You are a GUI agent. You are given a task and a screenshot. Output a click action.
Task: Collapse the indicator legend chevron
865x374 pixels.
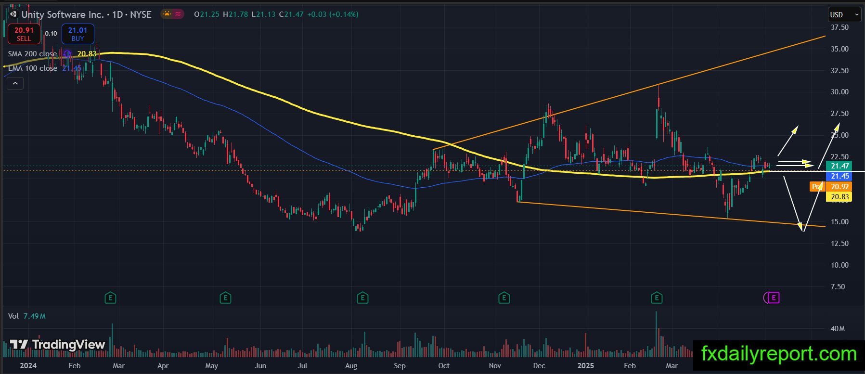tap(15, 84)
